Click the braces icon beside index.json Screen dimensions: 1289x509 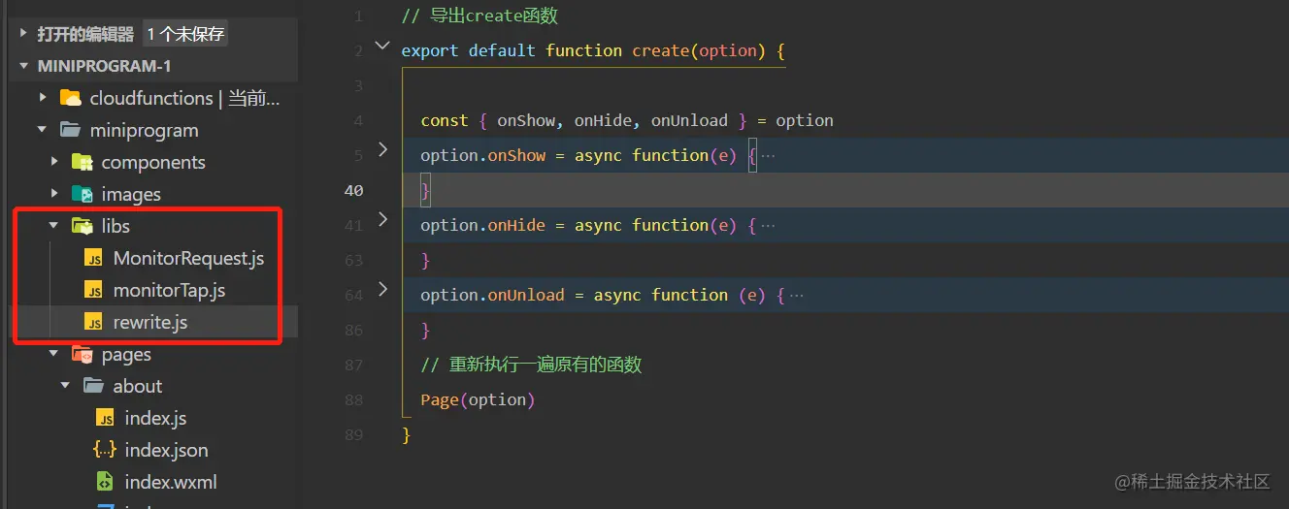[105, 450]
